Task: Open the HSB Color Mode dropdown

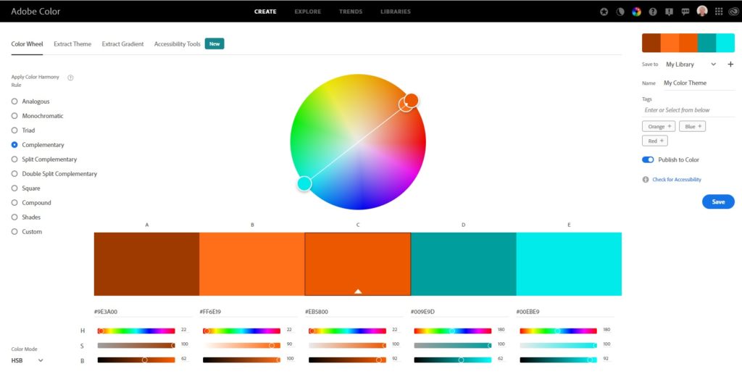Action: pos(27,360)
